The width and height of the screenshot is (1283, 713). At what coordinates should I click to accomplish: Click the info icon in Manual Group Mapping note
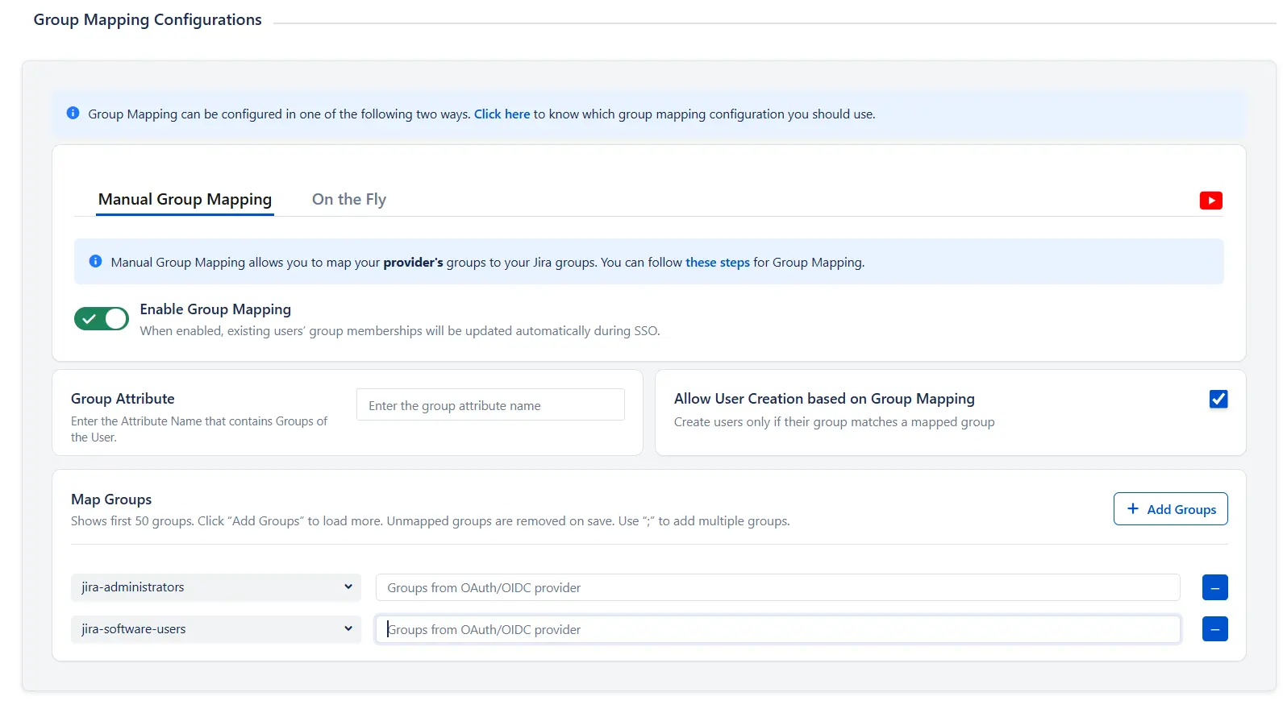tap(95, 261)
